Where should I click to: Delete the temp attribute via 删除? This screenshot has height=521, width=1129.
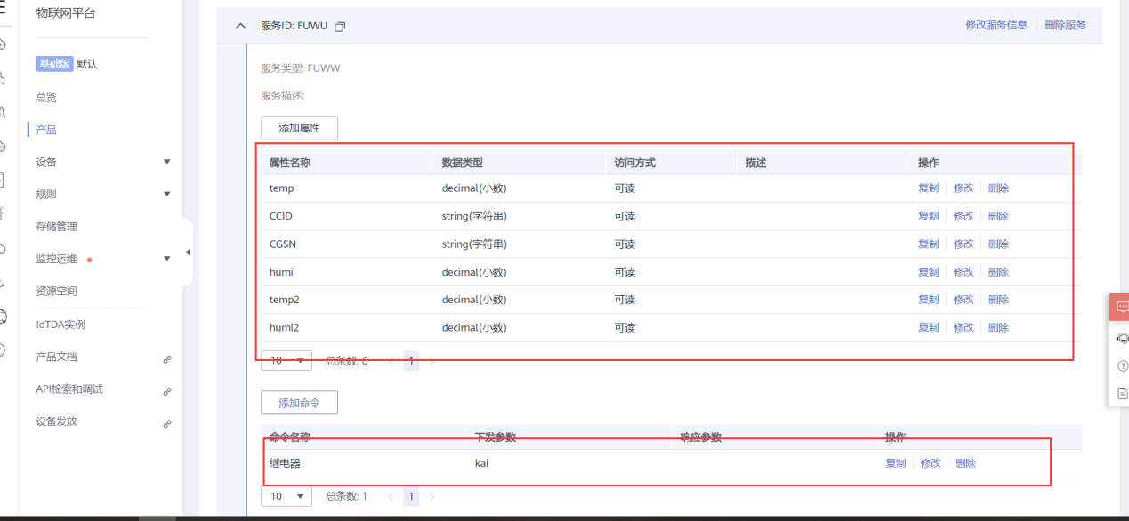[998, 188]
